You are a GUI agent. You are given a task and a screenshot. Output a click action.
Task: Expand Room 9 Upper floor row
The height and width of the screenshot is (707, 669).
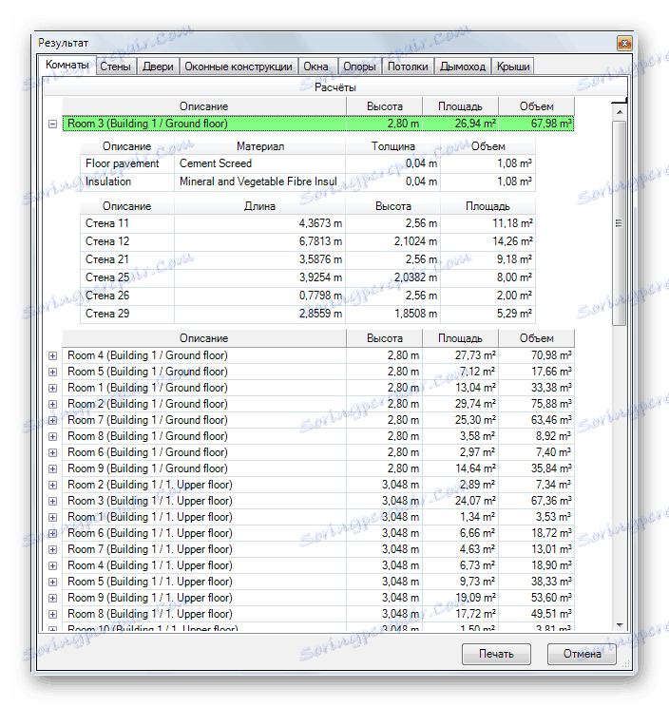tap(53, 599)
